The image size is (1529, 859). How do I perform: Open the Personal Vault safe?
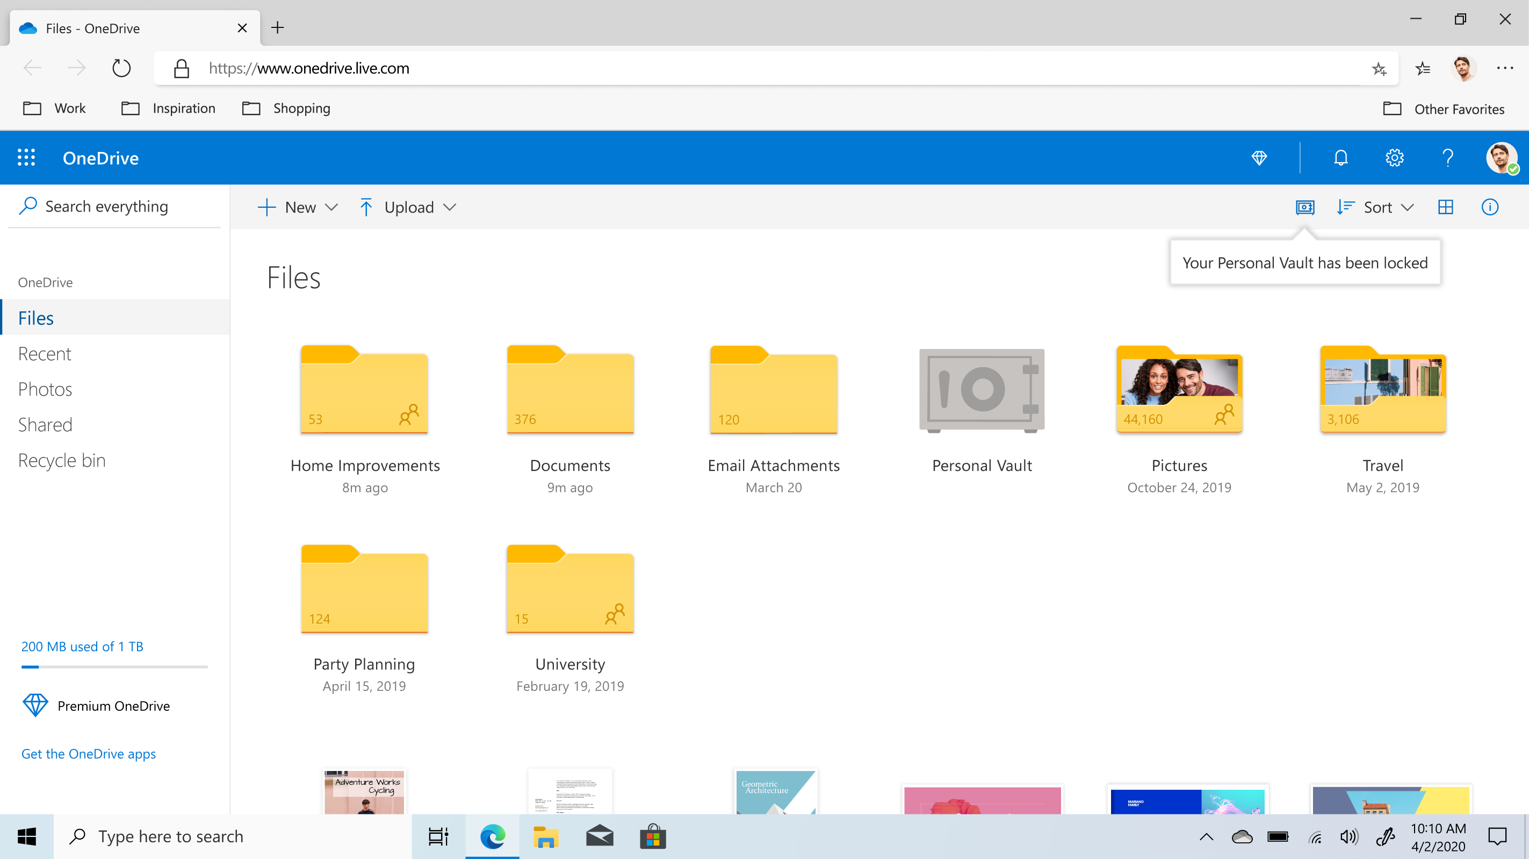(x=982, y=391)
